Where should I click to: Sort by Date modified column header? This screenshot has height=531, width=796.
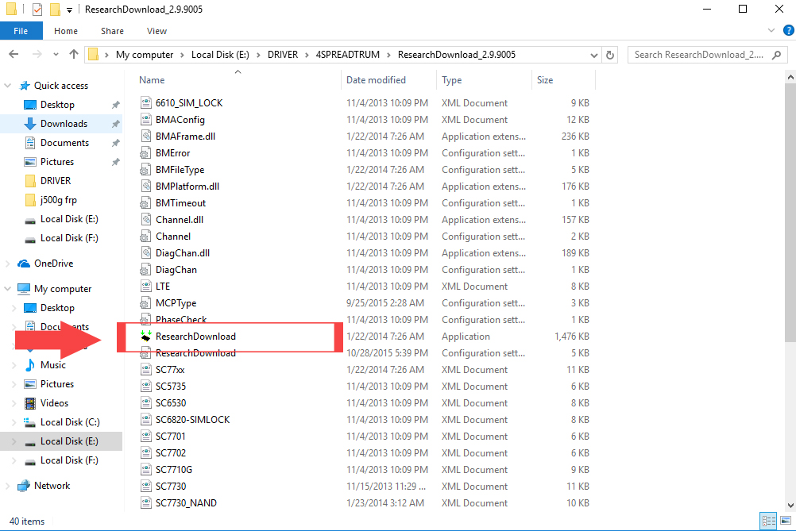tap(376, 80)
